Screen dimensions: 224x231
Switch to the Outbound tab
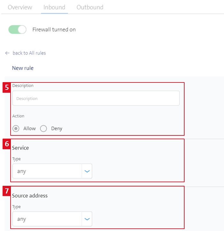coord(90,7)
